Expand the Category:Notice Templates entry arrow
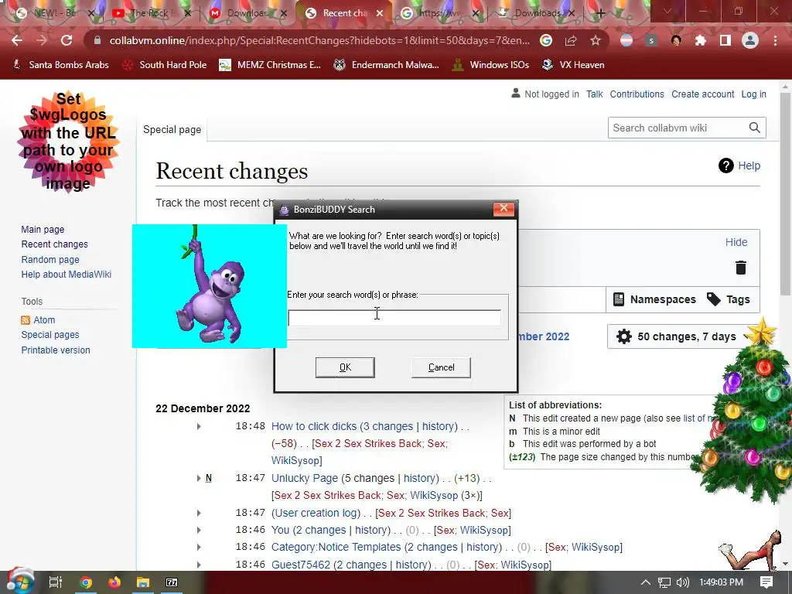This screenshot has height=594, width=792. (x=199, y=547)
